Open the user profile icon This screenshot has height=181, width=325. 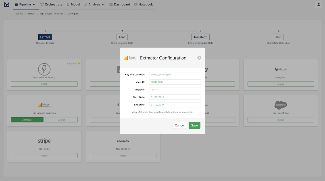pos(318,5)
